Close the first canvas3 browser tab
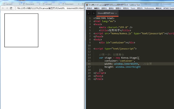The height and width of the screenshot is (109, 174). [20, 4]
